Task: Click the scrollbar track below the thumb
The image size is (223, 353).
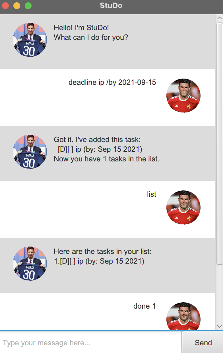Action: click(x=219, y=294)
